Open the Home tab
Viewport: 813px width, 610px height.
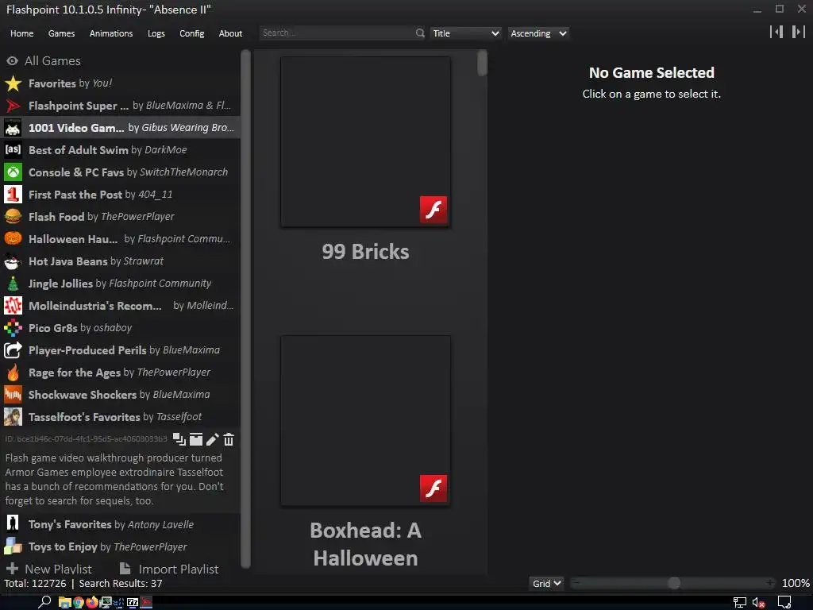(x=21, y=33)
